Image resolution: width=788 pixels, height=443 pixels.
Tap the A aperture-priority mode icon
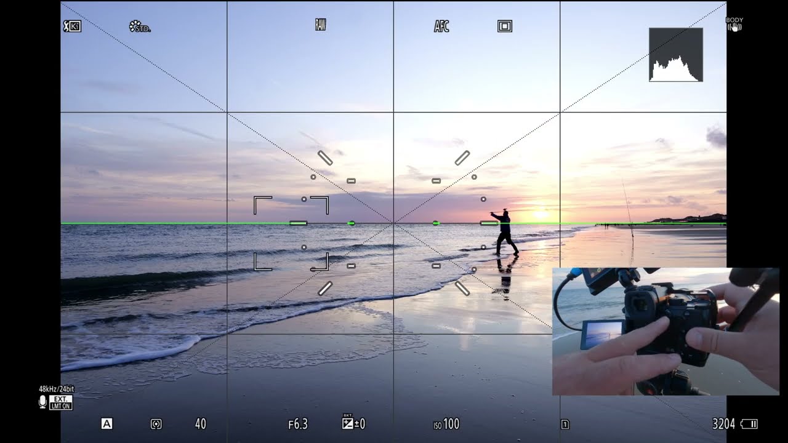pos(107,423)
